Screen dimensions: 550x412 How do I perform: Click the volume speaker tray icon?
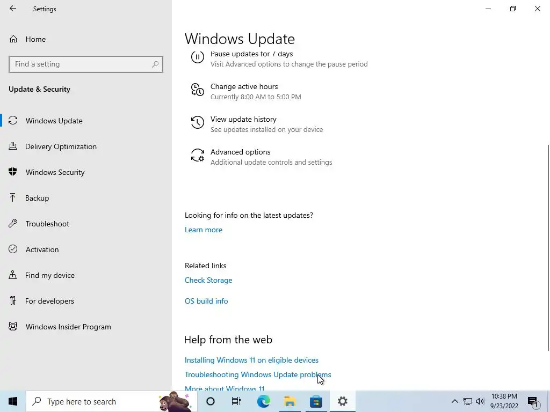[480, 401]
